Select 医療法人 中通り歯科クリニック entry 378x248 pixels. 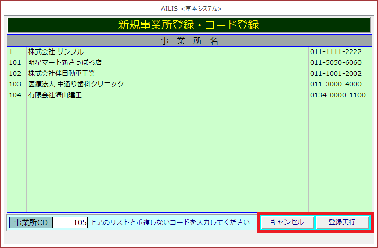[76, 84]
